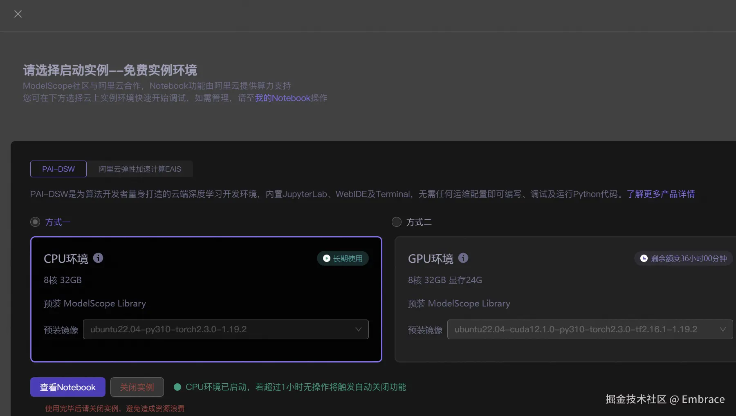736x416 pixels.
Task: Click the CPU环境 card heading
Action: pos(66,259)
